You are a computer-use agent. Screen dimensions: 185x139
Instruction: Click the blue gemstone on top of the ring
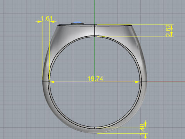pos(77,23)
